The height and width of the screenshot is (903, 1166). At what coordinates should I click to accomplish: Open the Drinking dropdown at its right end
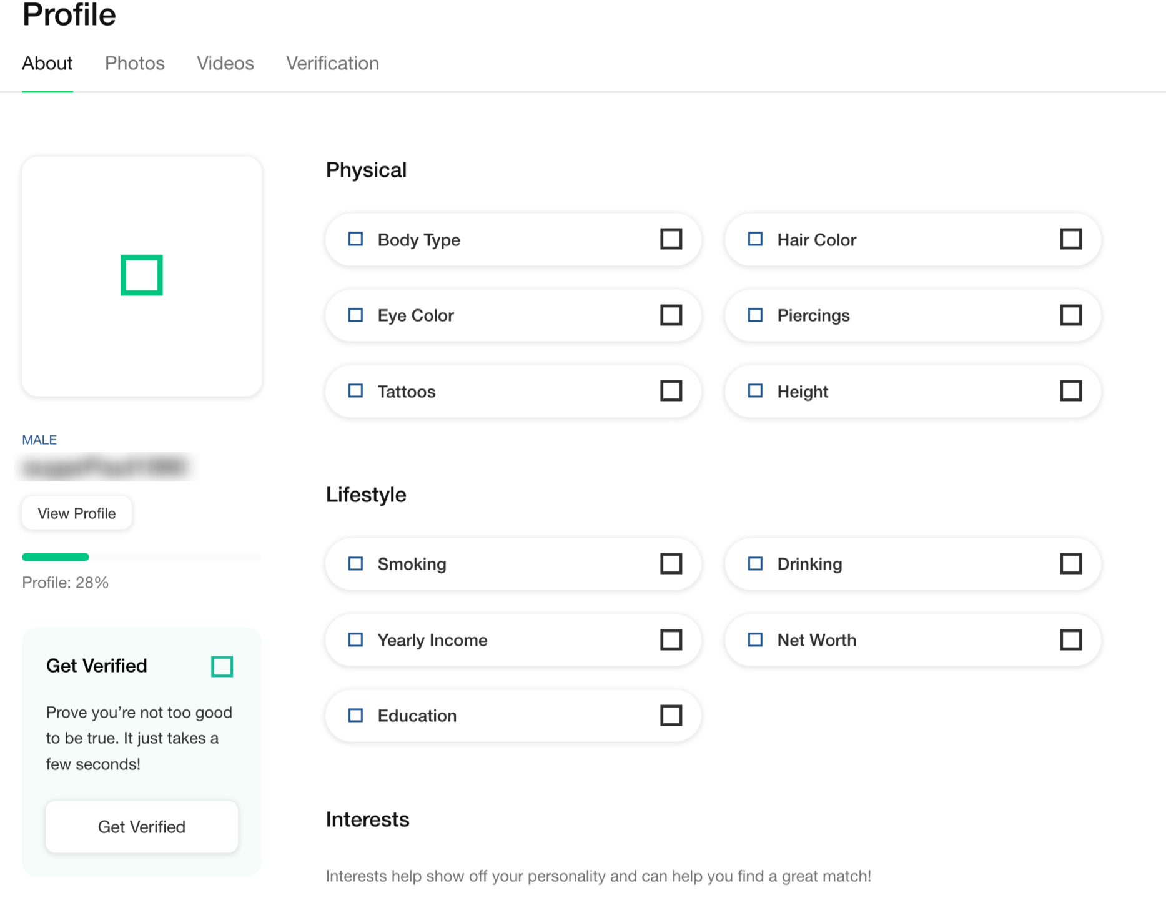coord(1070,564)
